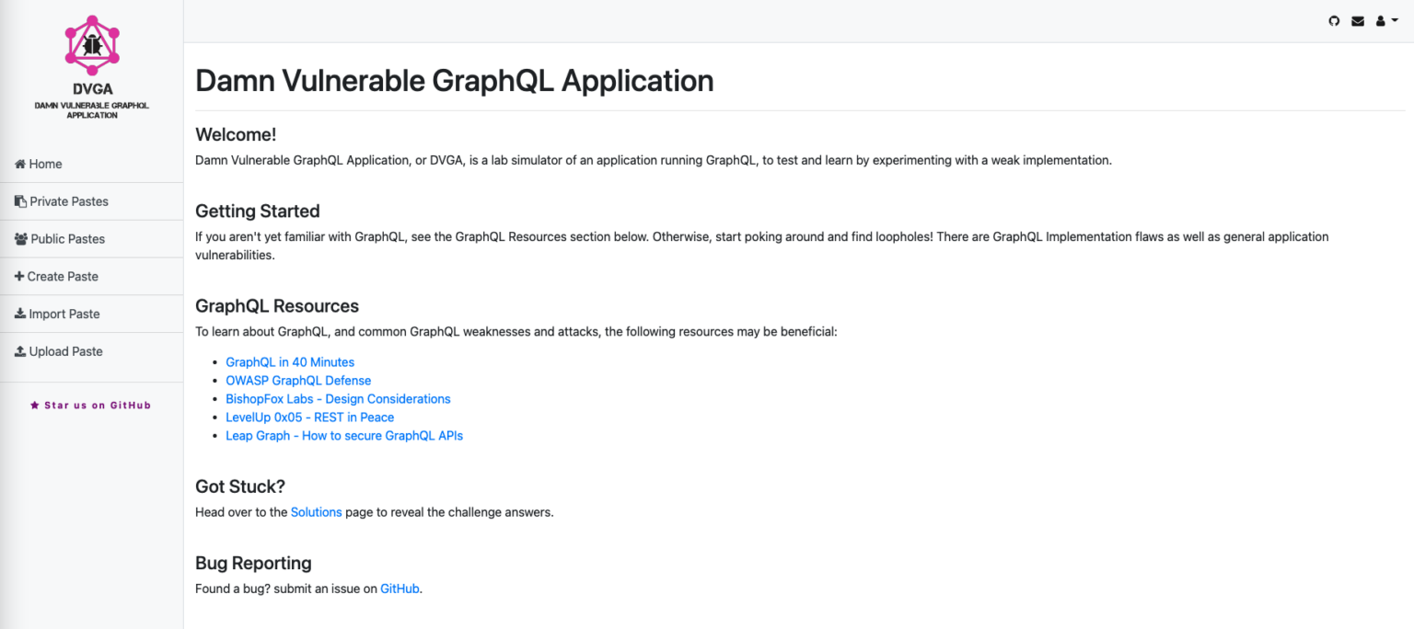Click the Create Paste plus icon
Image resolution: width=1414 pixels, height=629 pixels.
click(19, 276)
